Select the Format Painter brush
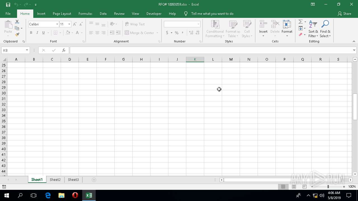The width and height of the screenshot is (358, 201). (x=17, y=35)
